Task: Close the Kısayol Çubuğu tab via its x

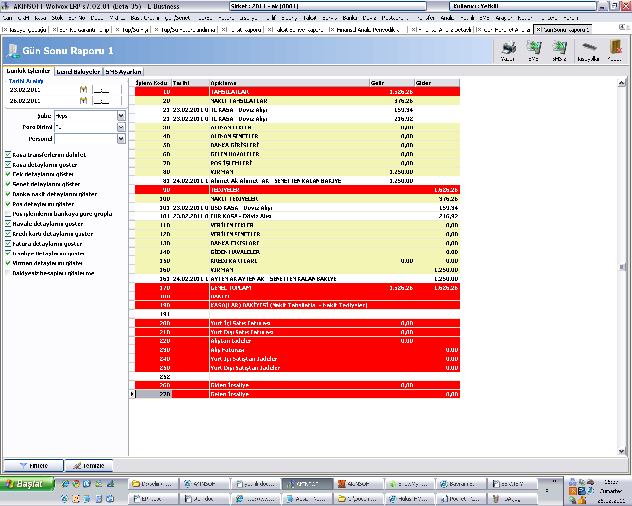Action: 5,30
